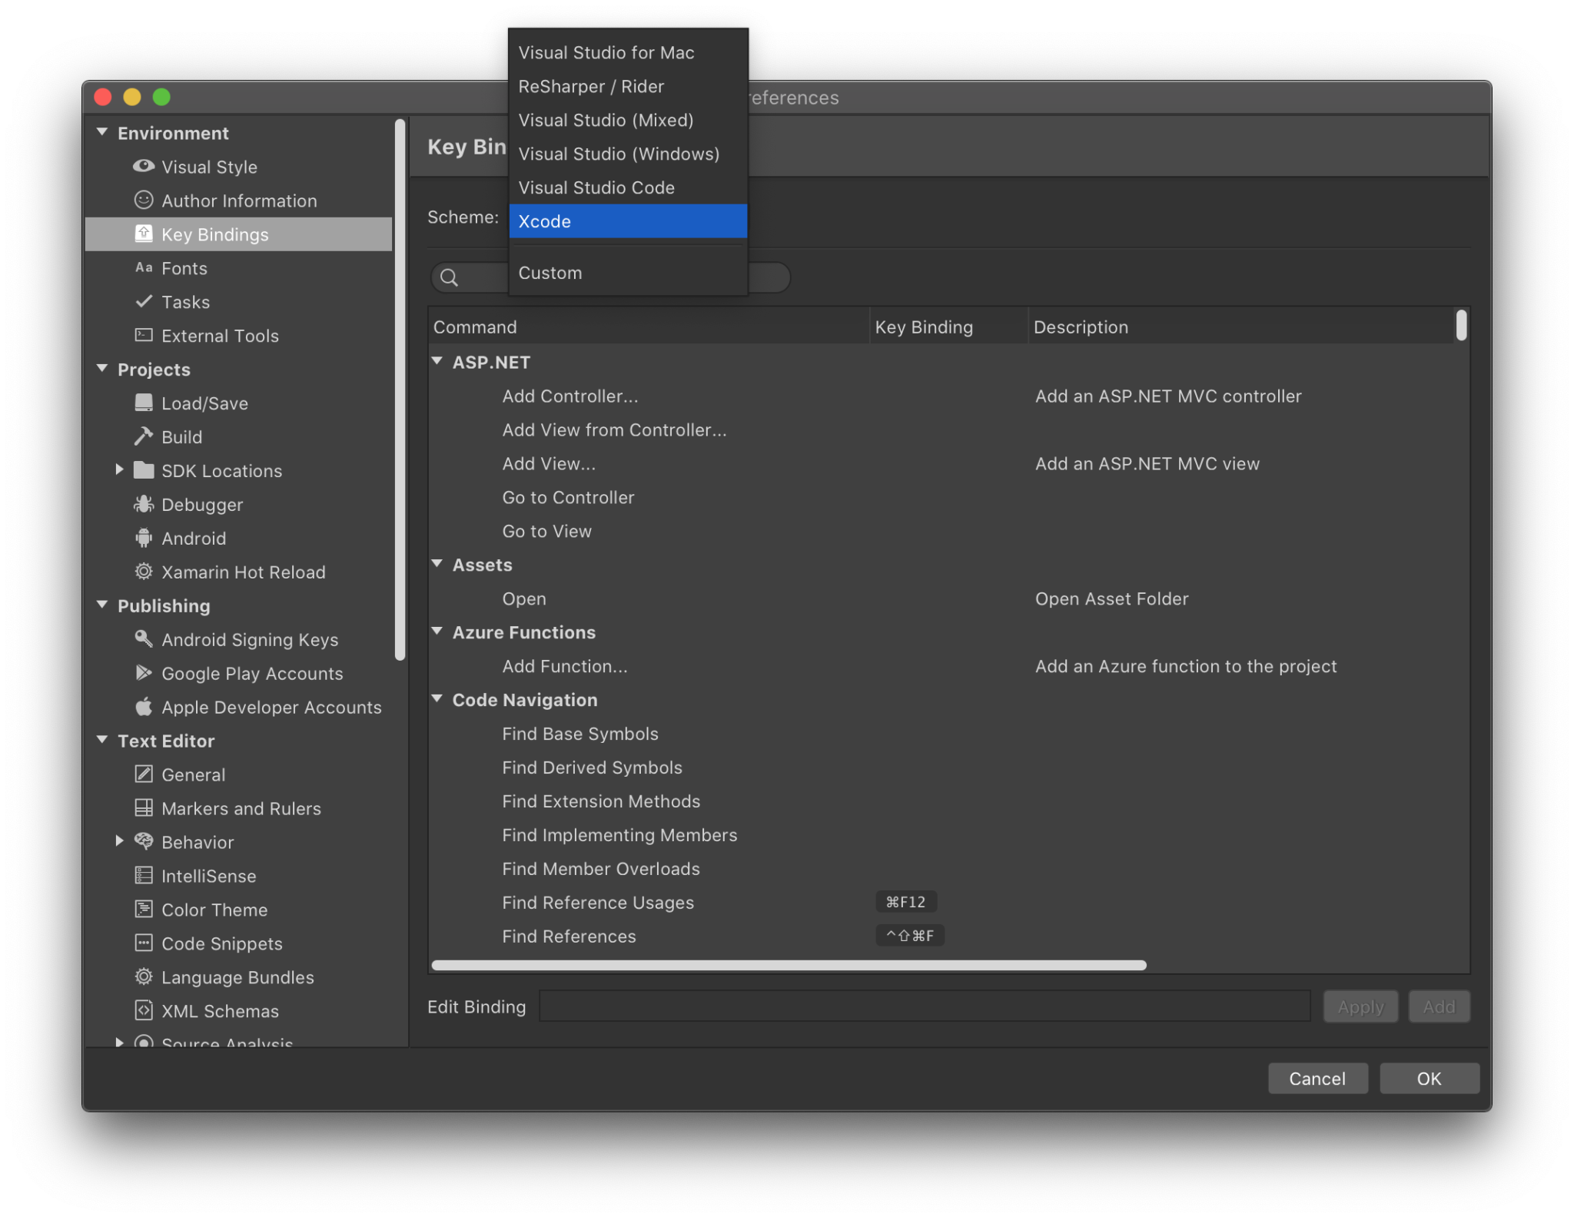The height and width of the screenshot is (1220, 1574).
Task: Click Apply to save key bindings
Action: (x=1360, y=1006)
